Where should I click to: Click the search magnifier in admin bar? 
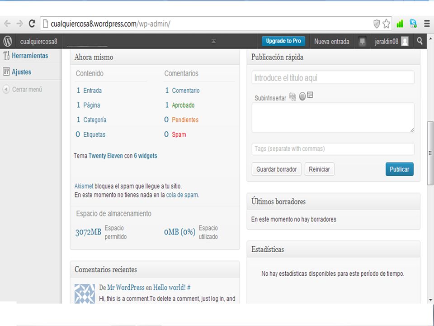tap(420, 41)
